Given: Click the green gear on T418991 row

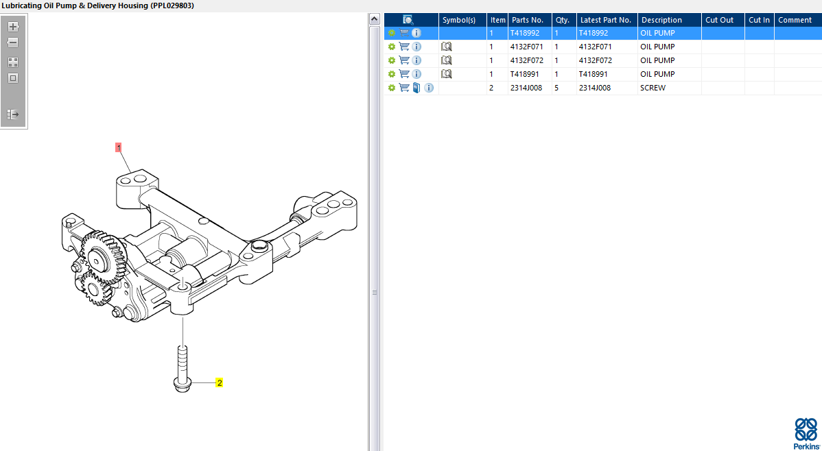Looking at the screenshot, I should click(392, 74).
